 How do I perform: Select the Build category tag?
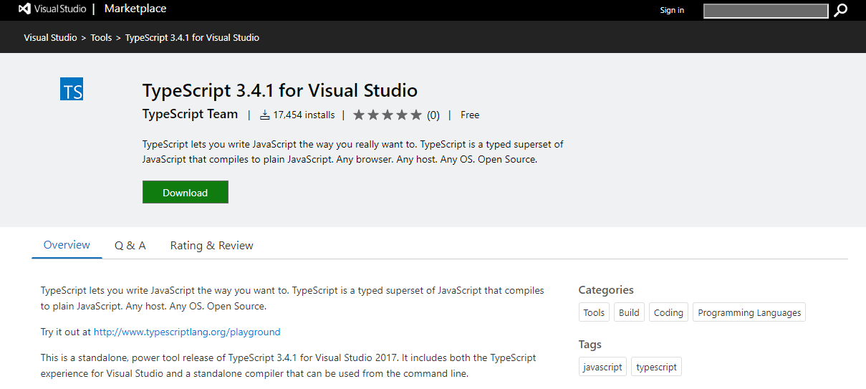[x=629, y=312]
